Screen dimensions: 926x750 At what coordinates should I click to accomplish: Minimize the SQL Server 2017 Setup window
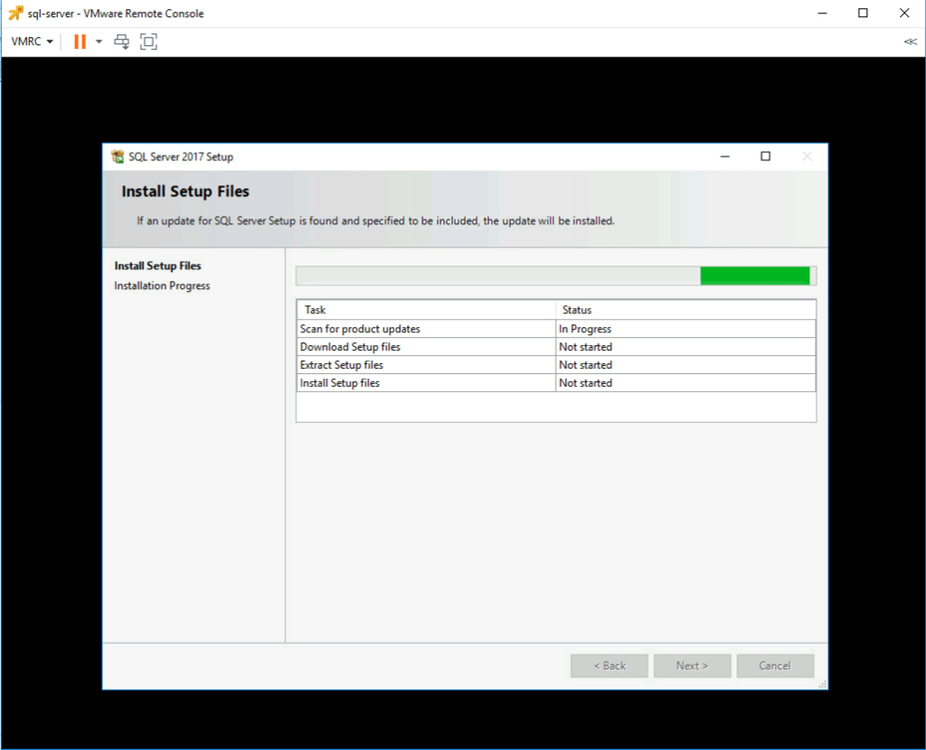pos(725,156)
